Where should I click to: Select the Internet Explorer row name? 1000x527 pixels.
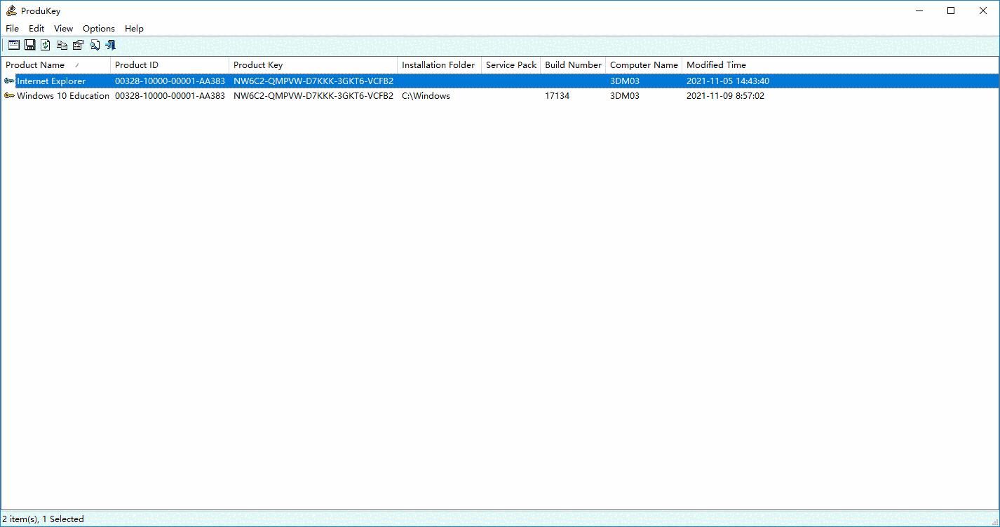(51, 81)
